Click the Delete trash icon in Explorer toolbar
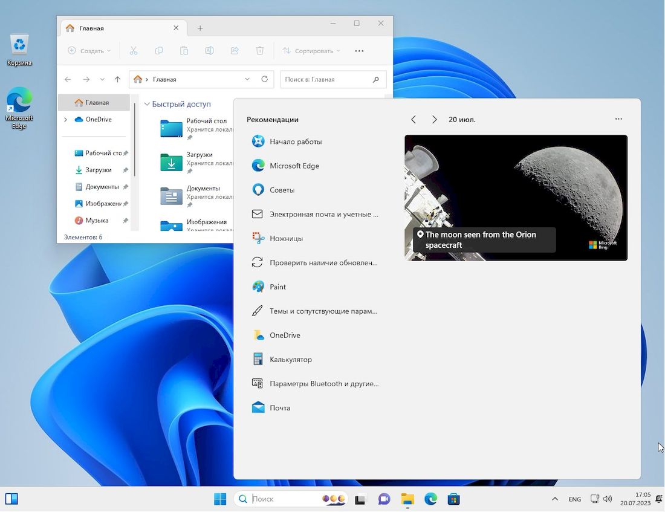 pos(259,51)
